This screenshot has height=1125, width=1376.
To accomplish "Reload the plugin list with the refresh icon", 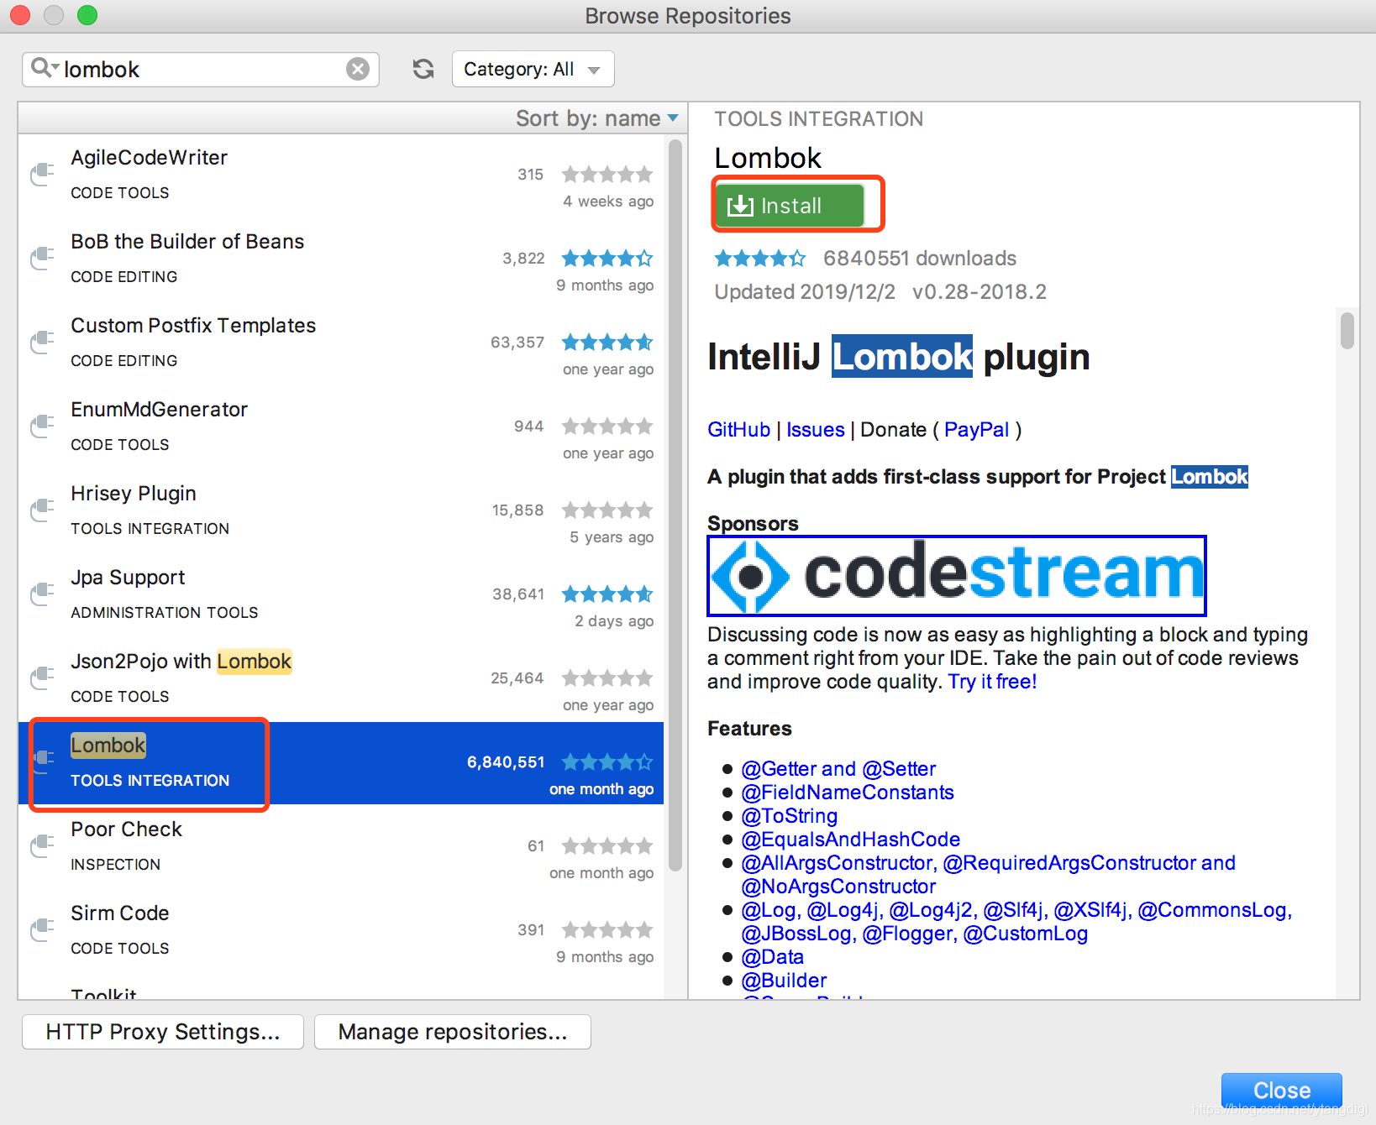I will pyautogui.click(x=423, y=69).
